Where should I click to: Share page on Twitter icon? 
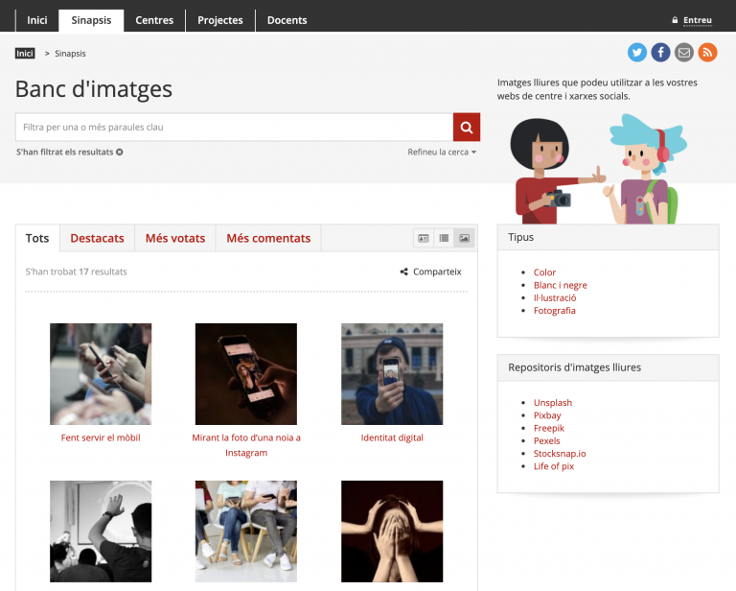coord(637,53)
